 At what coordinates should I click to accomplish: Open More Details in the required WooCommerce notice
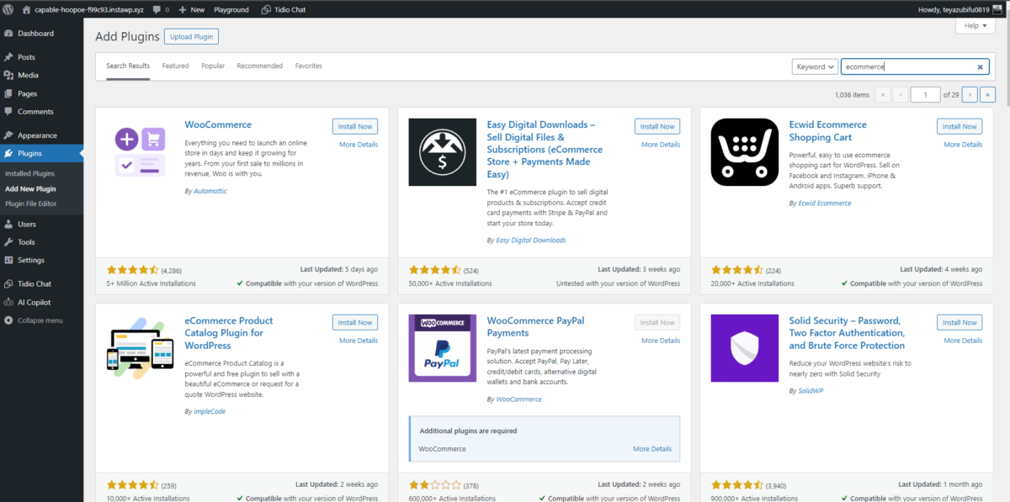click(652, 449)
